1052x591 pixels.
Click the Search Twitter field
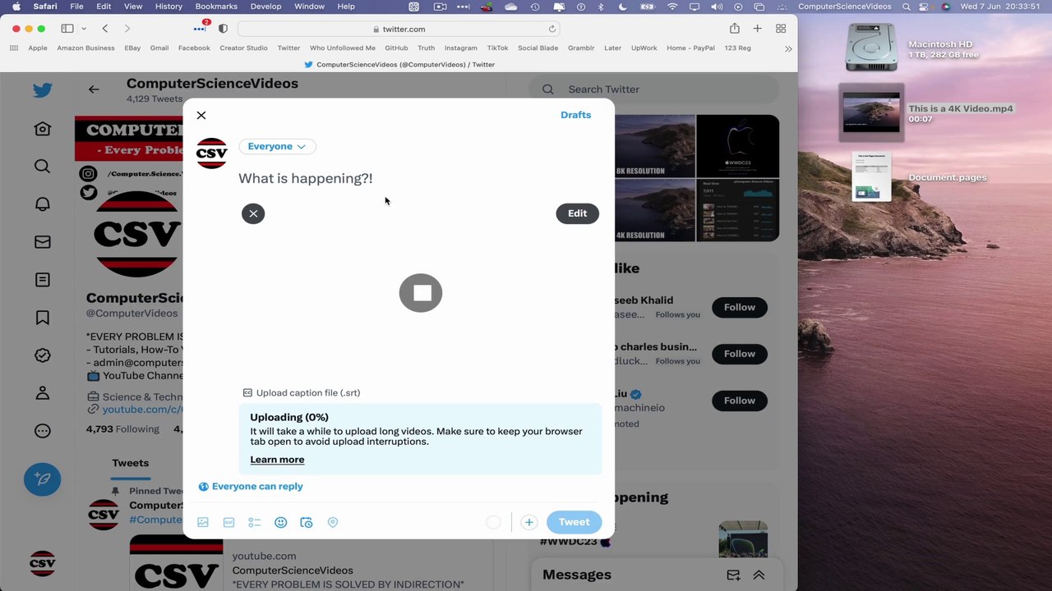pyautogui.click(x=653, y=89)
